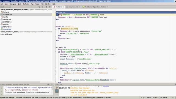Image resolution: width=176 pixels, height=99 pixels.
Task: Open the VCS menu
Action: (42, 4)
